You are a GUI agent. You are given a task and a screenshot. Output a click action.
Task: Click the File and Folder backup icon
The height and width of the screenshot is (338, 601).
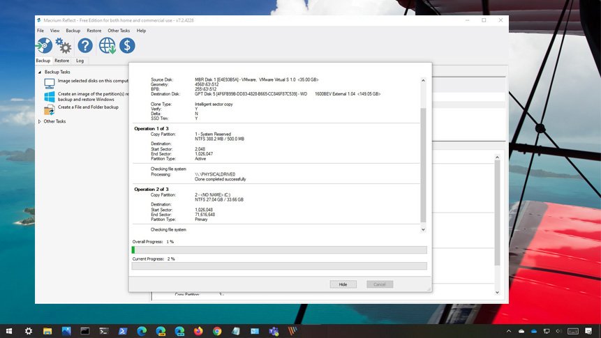click(x=50, y=109)
